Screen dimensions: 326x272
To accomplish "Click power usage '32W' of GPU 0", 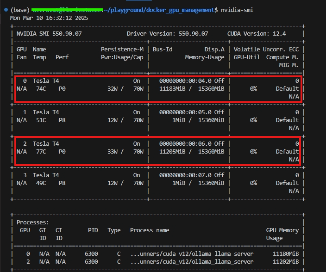I will [x=113, y=89].
